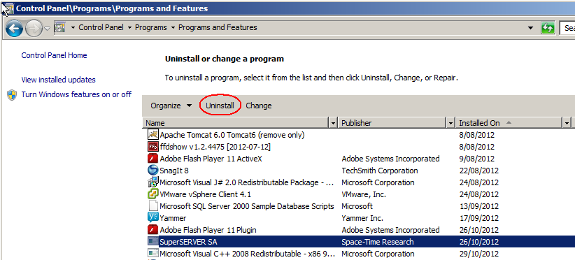Select the Yammer program icon
This screenshot has width=575, height=260.
pos(152,218)
